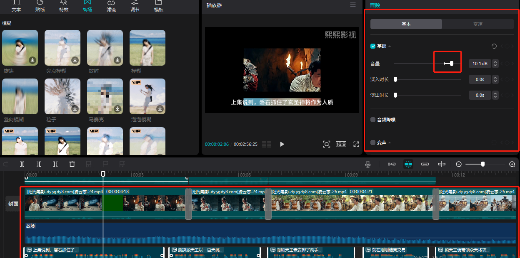Click the preview zoom-to-fit icon
Image resolution: width=520 pixels, height=258 pixels.
point(327,144)
